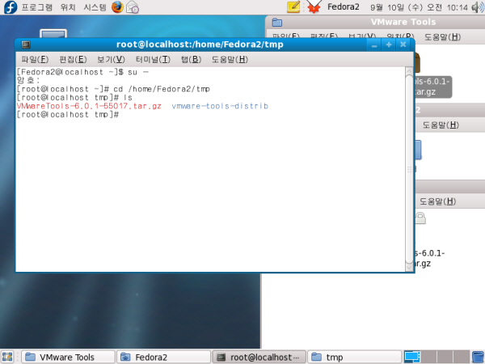Click the Show Desktop button in bottom panel
Image resolution: width=485 pixels, height=364 pixels.
point(7,357)
